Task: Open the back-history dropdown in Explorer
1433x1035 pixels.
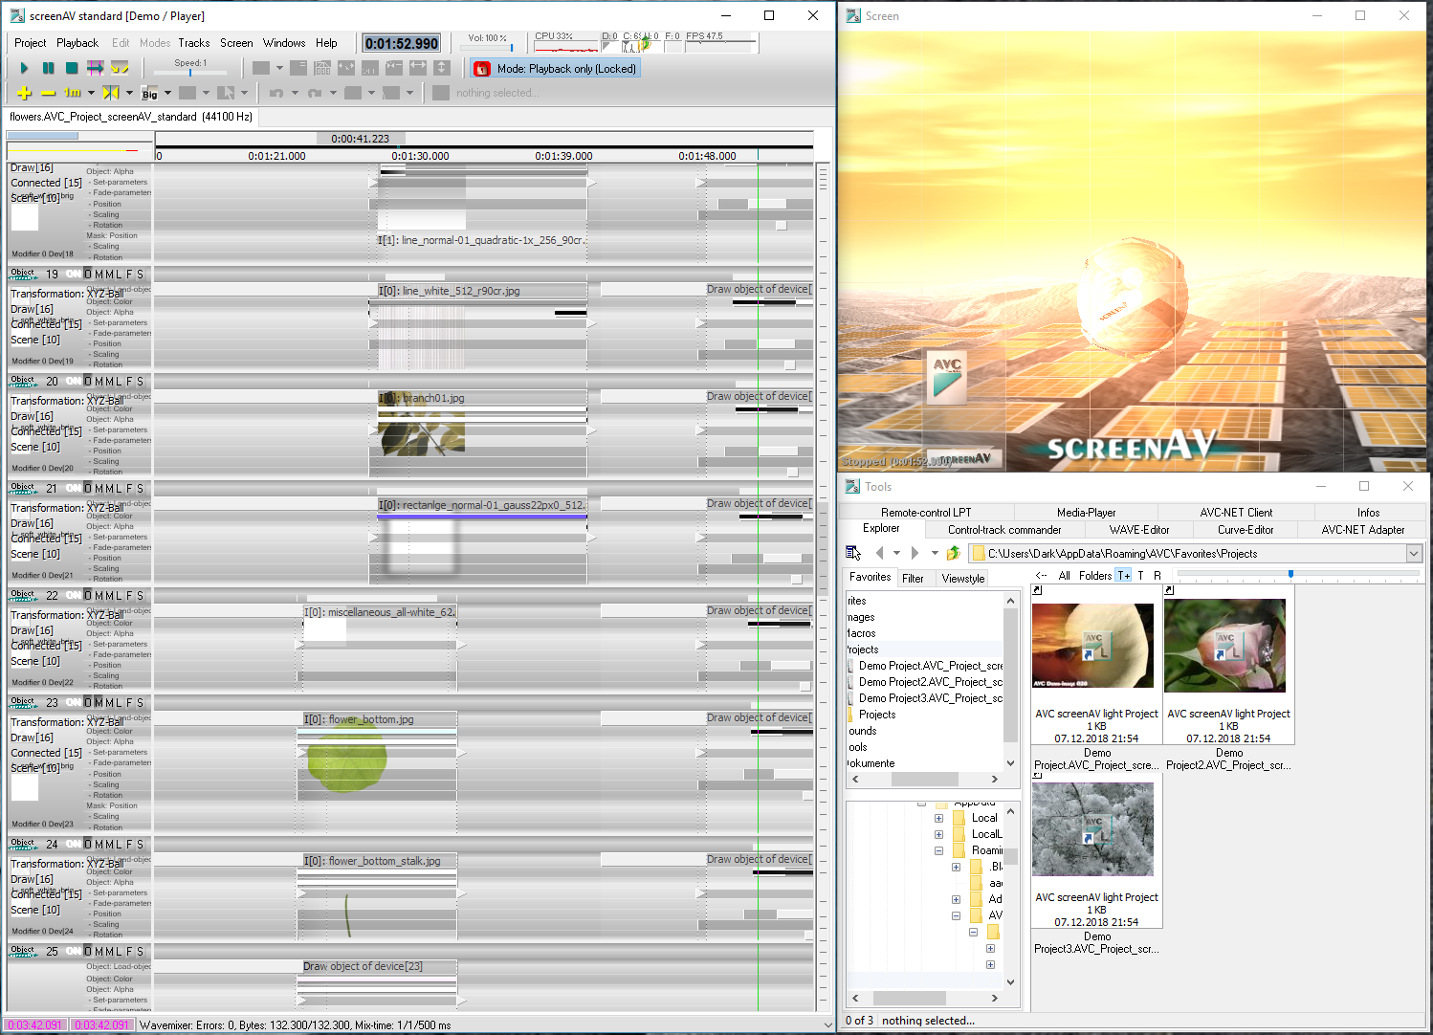Action: click(896, 553)
